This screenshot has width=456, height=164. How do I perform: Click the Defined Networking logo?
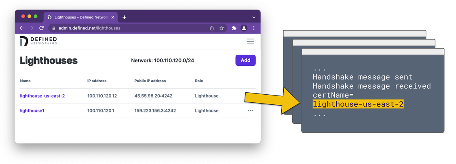[38, 41]
